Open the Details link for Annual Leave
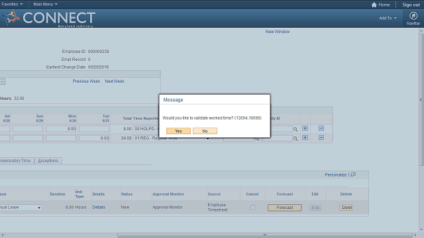The image size is (424, 238). tap(99, 207)
